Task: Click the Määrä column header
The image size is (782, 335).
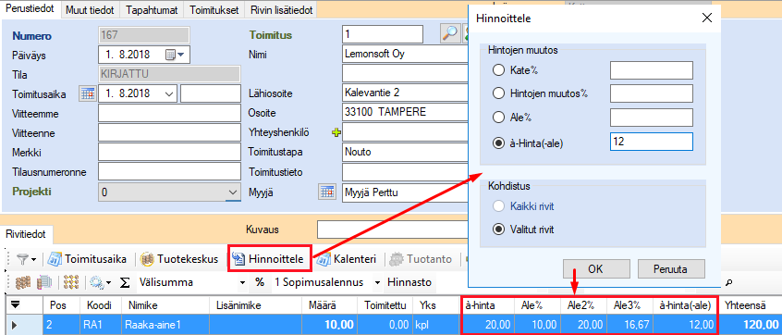Action: 329,304
